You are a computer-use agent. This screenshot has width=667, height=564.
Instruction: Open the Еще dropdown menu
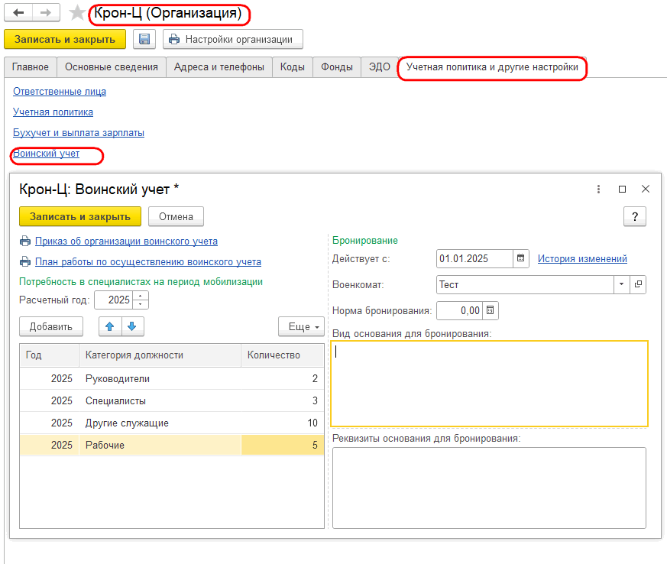pos(301,326)
